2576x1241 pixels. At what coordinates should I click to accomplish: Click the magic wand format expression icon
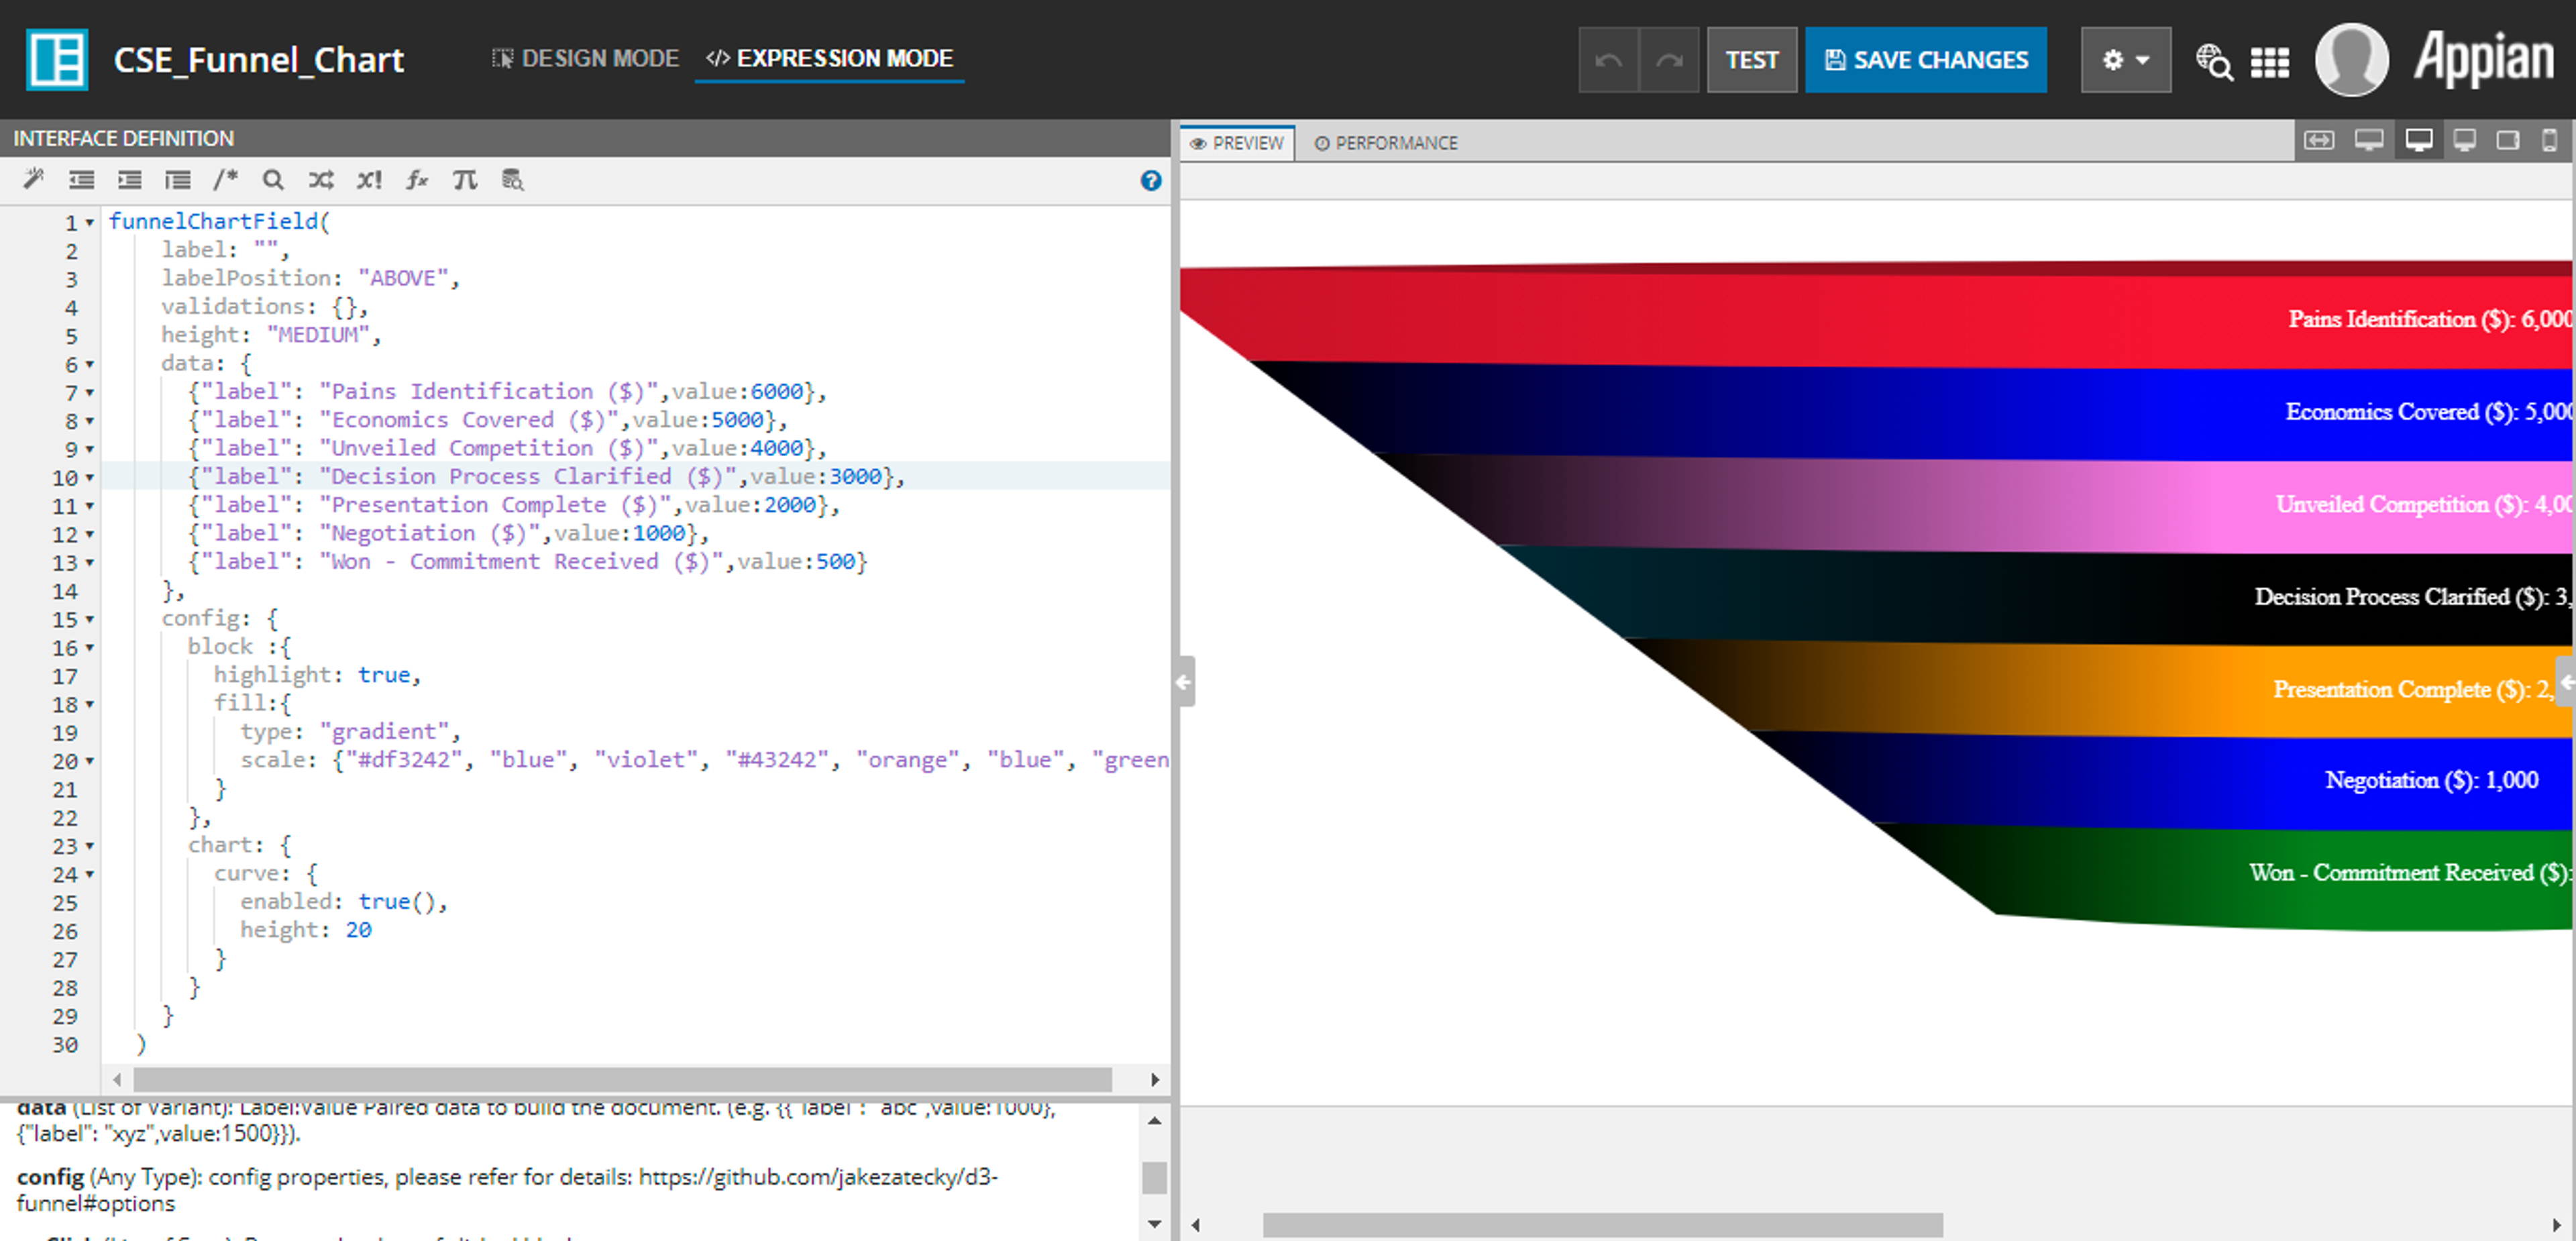(33, 179)
